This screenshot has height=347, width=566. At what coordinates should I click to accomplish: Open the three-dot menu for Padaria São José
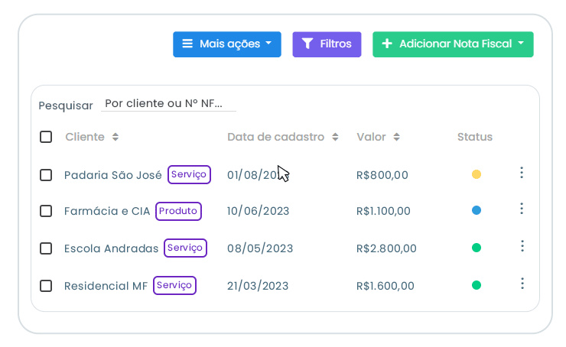click(522, 173)
